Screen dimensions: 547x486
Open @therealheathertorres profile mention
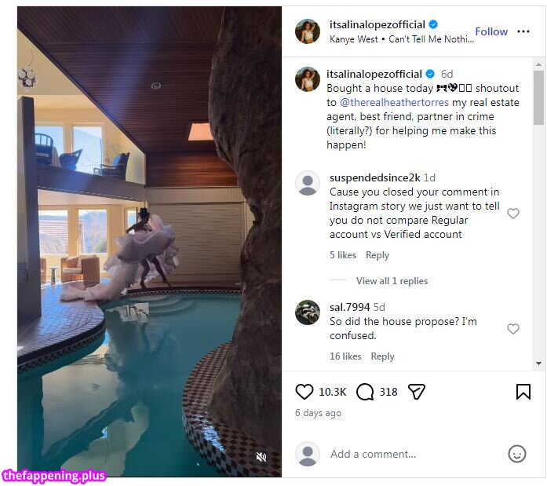pyautogui.click(x=389, y=102)
